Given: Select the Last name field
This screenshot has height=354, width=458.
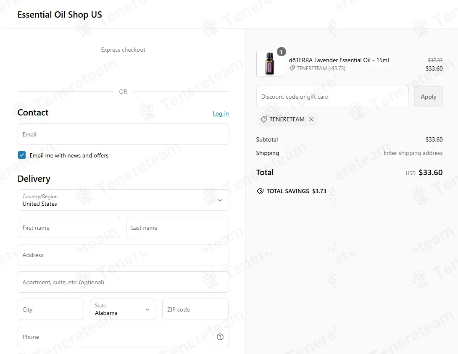Looking at the screenshot, I should (x=177, y=228).
